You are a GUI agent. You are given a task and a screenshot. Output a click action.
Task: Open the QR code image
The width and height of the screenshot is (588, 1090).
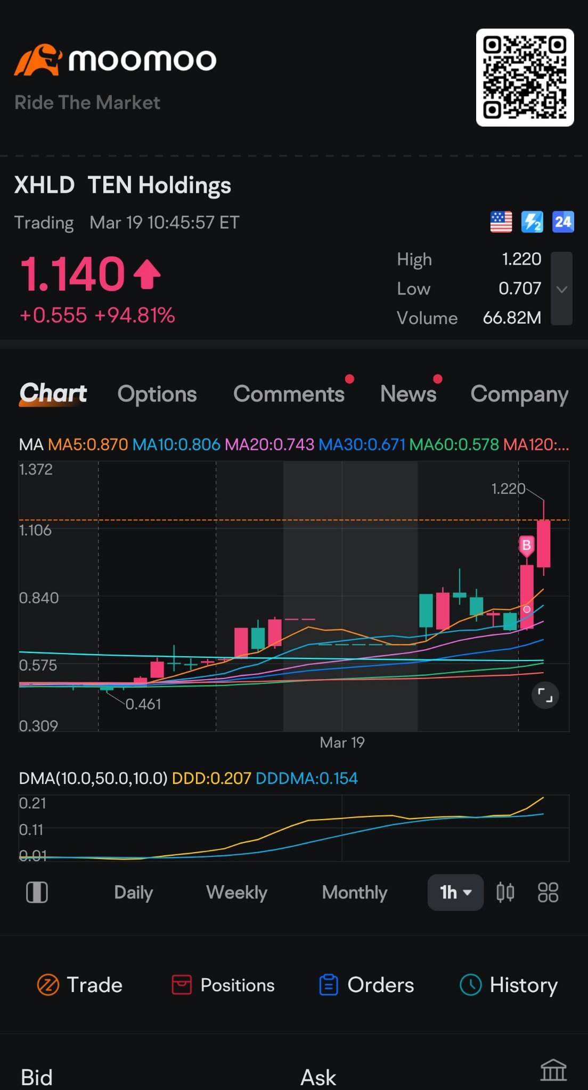tap(525, 78)
